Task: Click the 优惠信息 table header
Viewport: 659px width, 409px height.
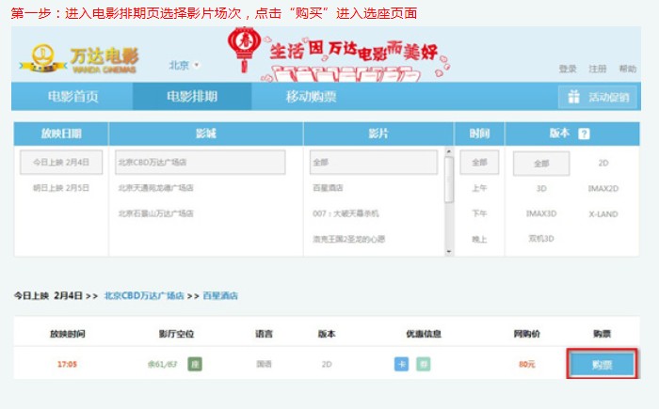Action: [424, 334]
